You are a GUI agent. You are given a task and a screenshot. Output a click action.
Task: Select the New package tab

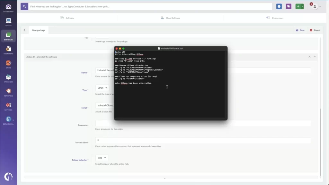(39, 30)
